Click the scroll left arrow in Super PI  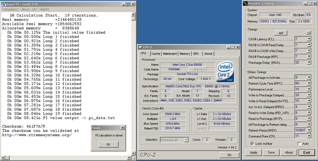pos(3,158)
